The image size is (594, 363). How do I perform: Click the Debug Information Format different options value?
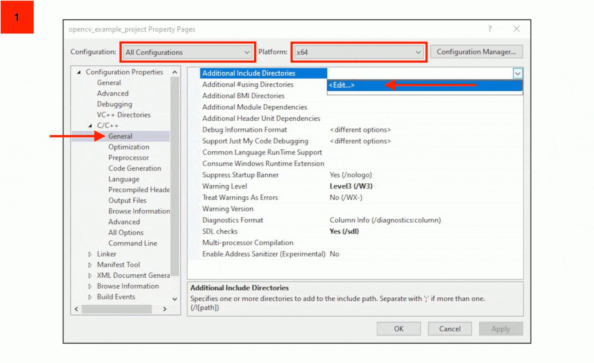click(x=360, y=130)
